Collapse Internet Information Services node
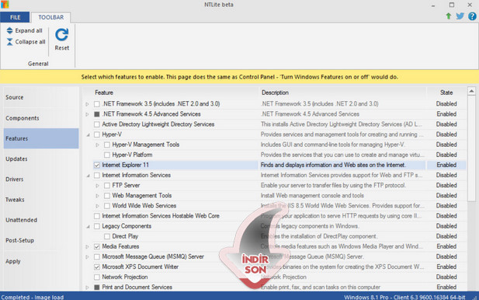Image resolution: width=479 pixels, height=300 pixels. 88,176
